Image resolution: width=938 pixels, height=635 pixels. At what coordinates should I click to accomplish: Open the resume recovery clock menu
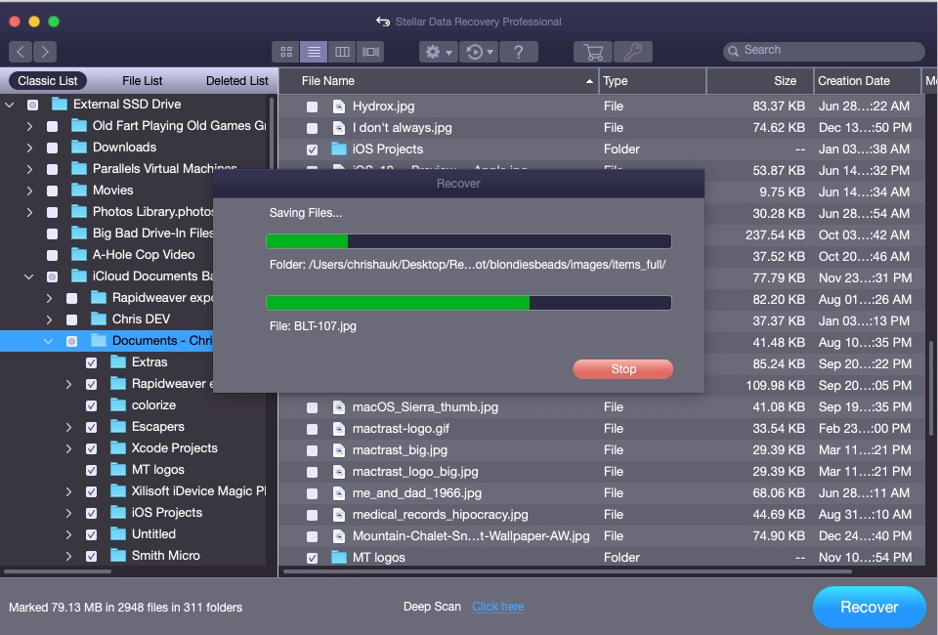pos(479,52)
